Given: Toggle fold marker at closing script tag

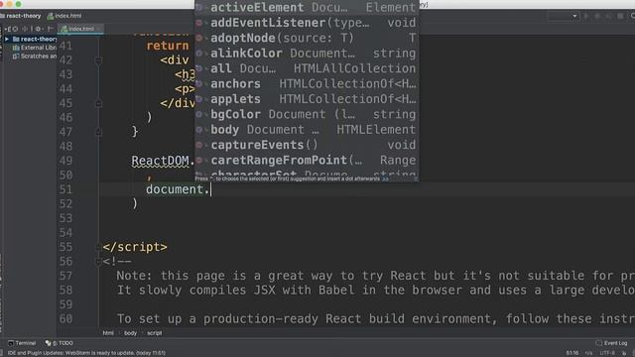Looking at the screenshot, I should click(x=98, y=247).
